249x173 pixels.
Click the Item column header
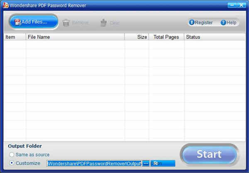click(15, 37)
